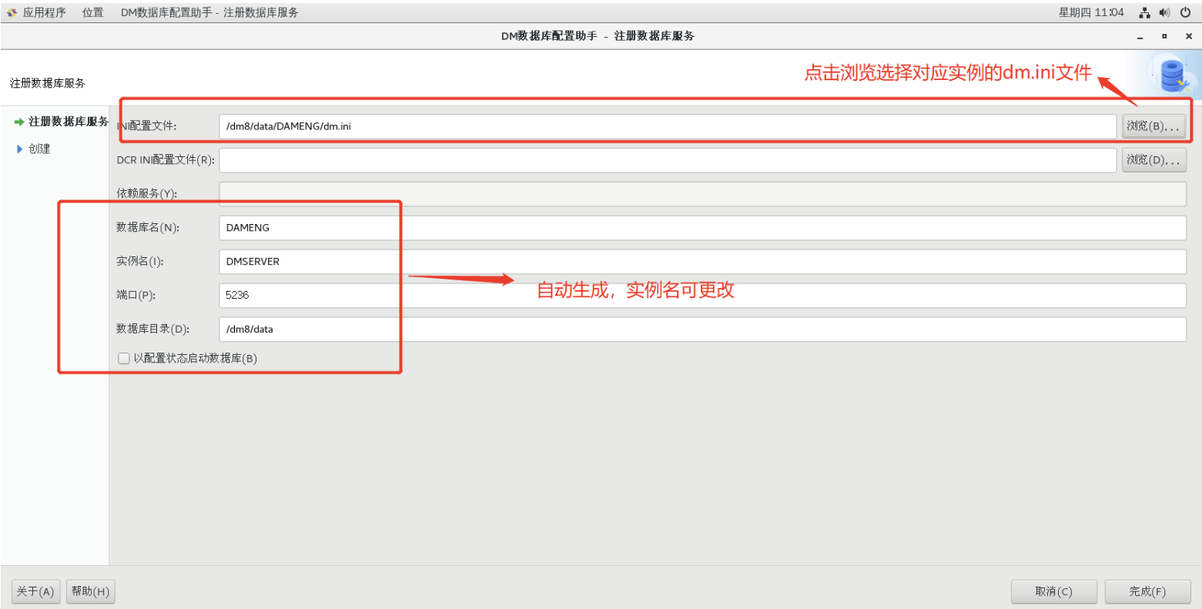Screen dimensions: 1202x609
Task: Click the 依赖服务(Y) label
Action: (147, 194)
